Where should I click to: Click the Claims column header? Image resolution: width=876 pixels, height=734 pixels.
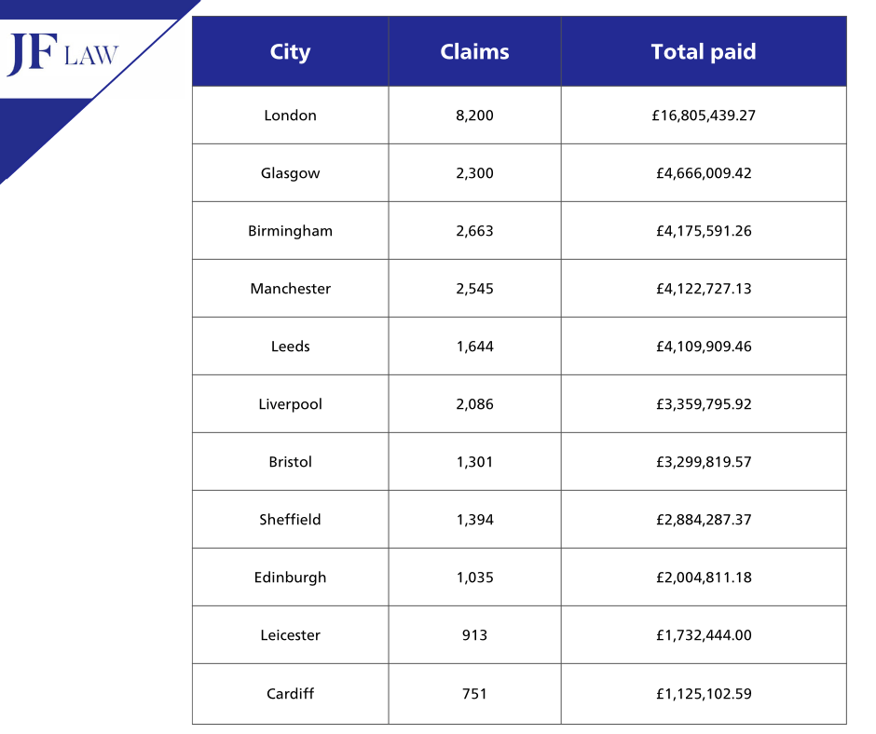click(x=474, y=52)
